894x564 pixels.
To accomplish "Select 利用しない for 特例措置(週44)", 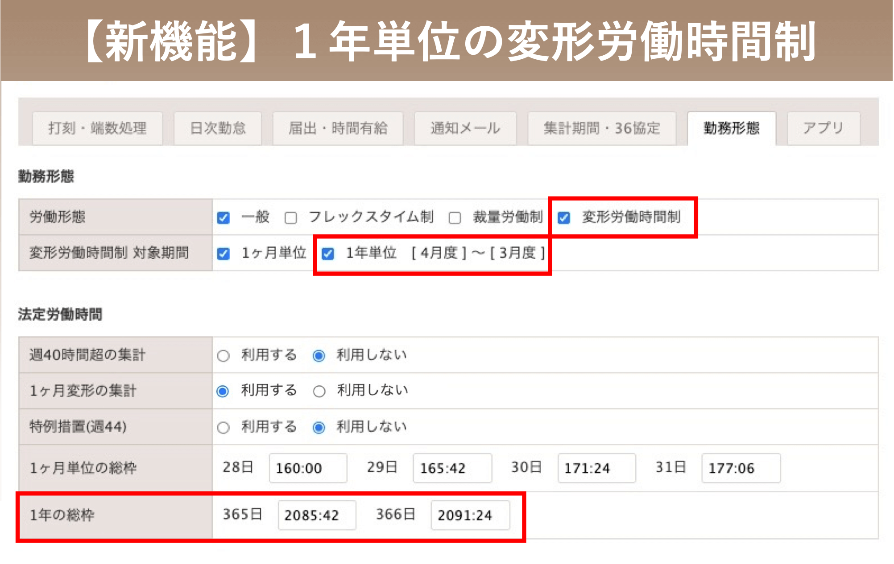I will click(319, 428).
